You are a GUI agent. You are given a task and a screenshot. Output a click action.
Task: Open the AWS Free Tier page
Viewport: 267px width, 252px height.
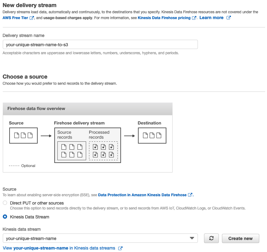(15, 18)
